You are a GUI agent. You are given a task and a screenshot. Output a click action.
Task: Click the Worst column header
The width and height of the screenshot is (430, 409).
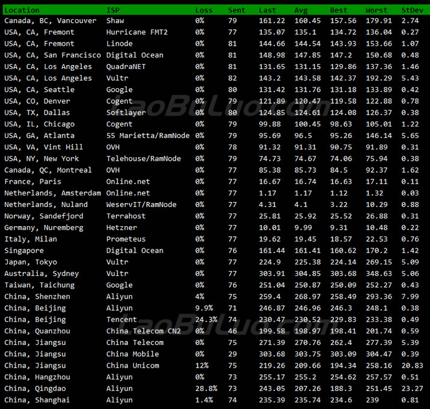376,10
